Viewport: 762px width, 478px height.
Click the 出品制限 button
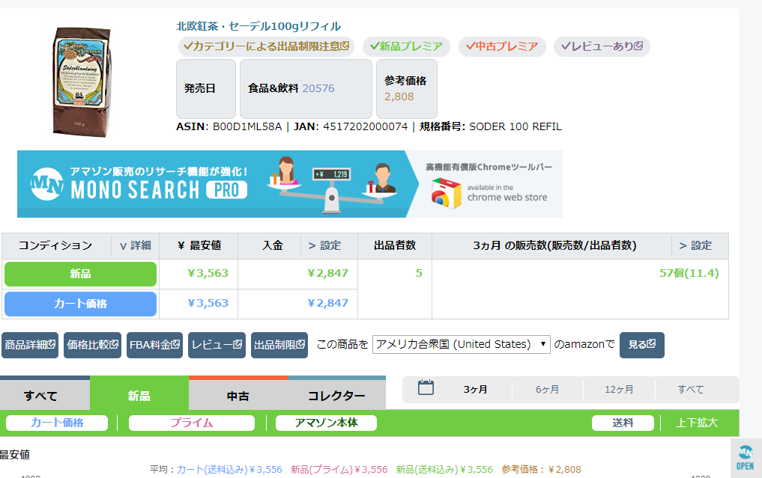click(x=279, y=345)
